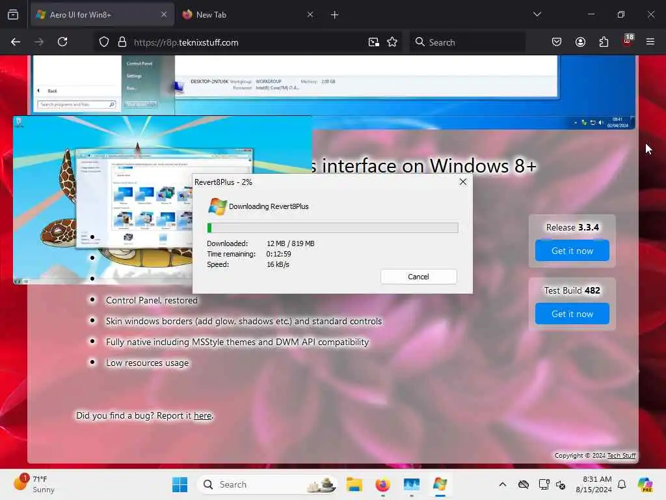Screen dimensions: 666x500
Task: Click the address bar URL r8p.teknixstuff.com
Action: coord(186,42)
